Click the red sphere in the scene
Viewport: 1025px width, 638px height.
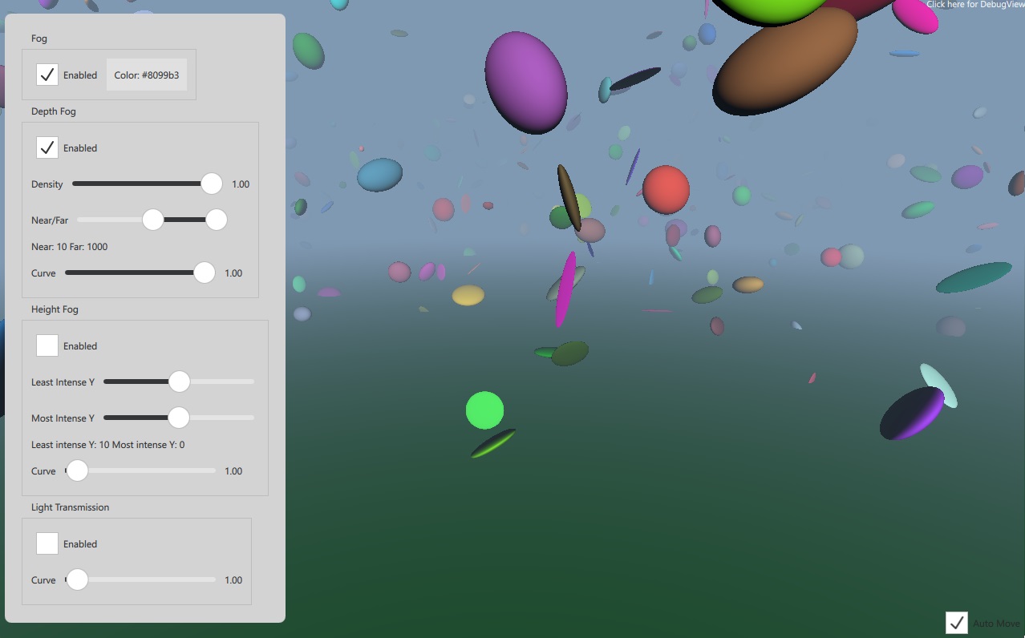665,191
